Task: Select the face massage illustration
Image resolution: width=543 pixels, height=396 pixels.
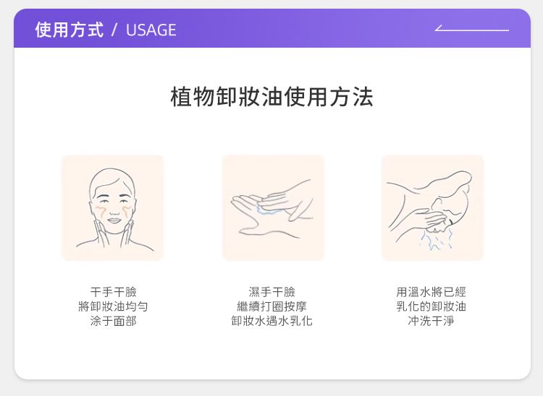Action: [x=112, y=207]
